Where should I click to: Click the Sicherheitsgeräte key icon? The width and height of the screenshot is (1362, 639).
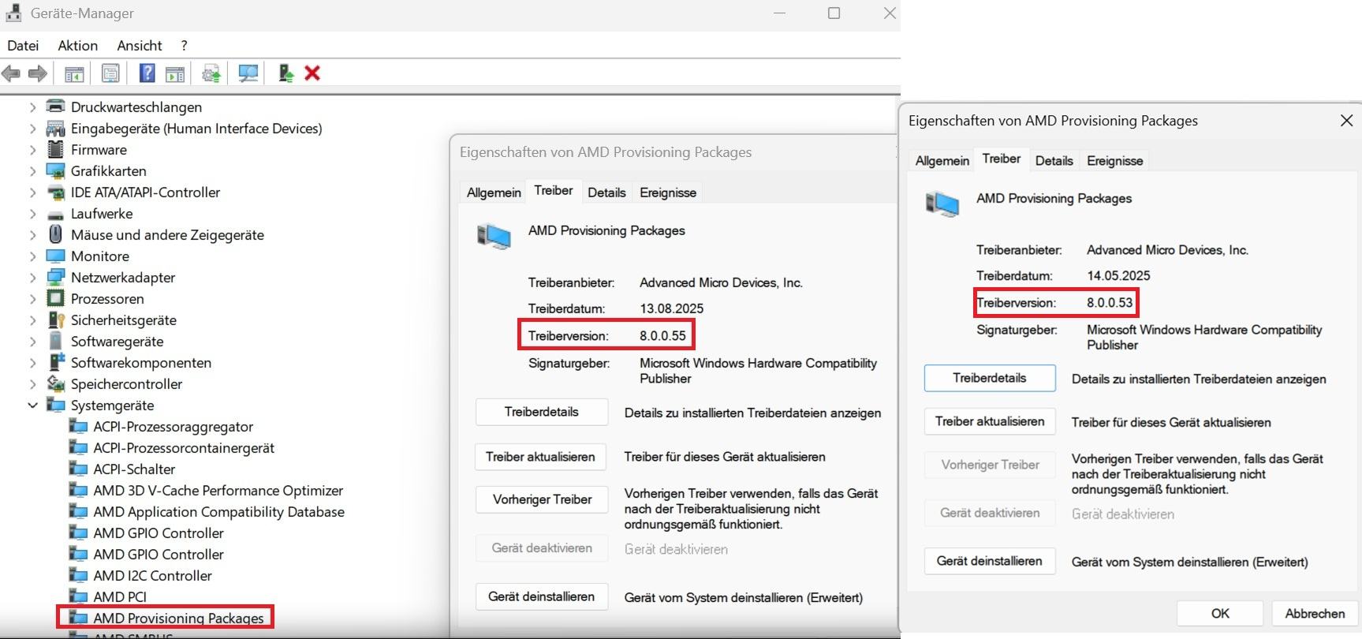(55, 319)
